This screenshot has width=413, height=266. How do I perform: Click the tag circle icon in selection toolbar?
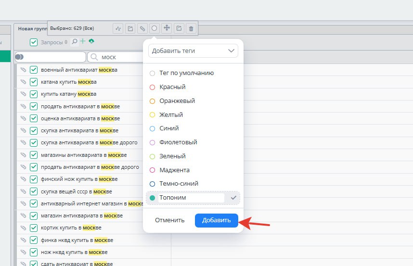pyautogui.click(x=155, y=28)
